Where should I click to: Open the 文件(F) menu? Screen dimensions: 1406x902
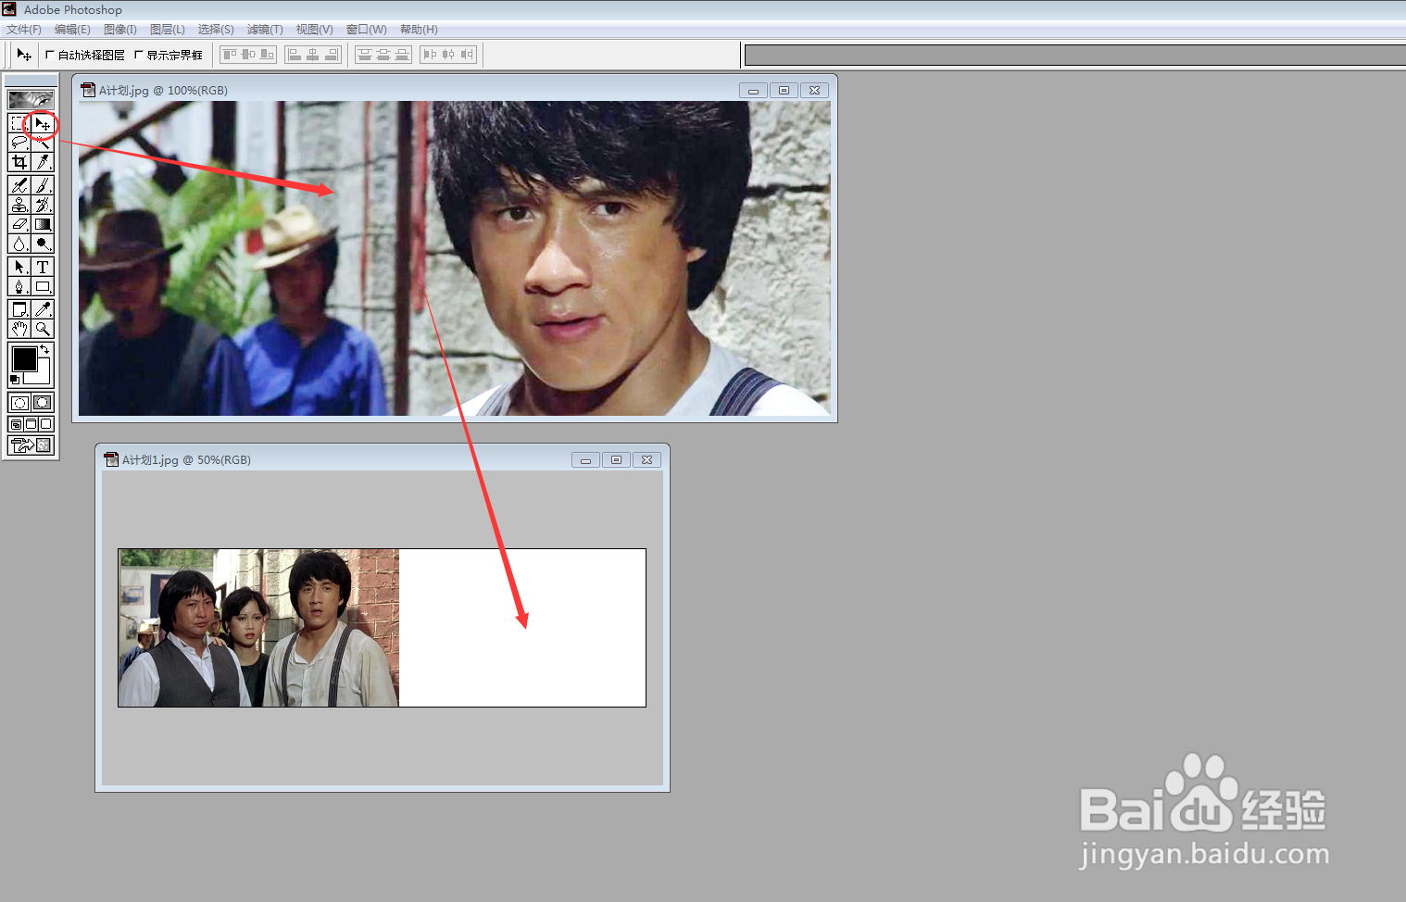(24, 30)
